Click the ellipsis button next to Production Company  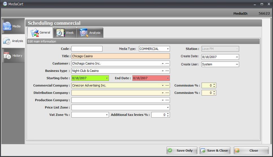pos(167,100)
